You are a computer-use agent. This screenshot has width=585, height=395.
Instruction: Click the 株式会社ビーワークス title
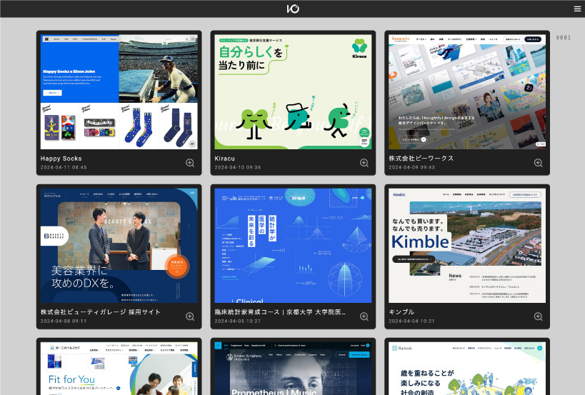point(421,158)
